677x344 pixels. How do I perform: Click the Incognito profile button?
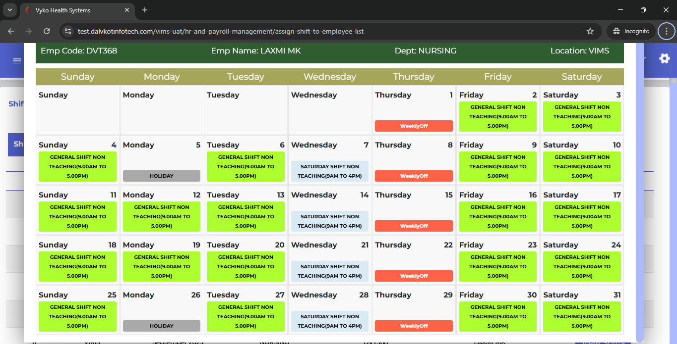pyautogui.click(x=631, y=31)
